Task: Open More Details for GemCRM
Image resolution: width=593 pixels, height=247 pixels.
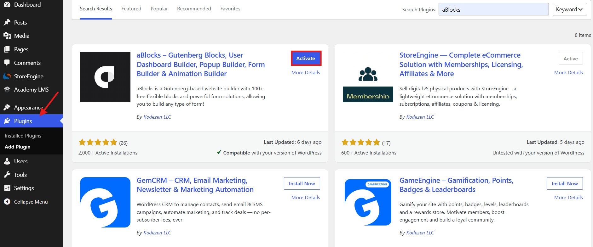Action: click(306, 198)
